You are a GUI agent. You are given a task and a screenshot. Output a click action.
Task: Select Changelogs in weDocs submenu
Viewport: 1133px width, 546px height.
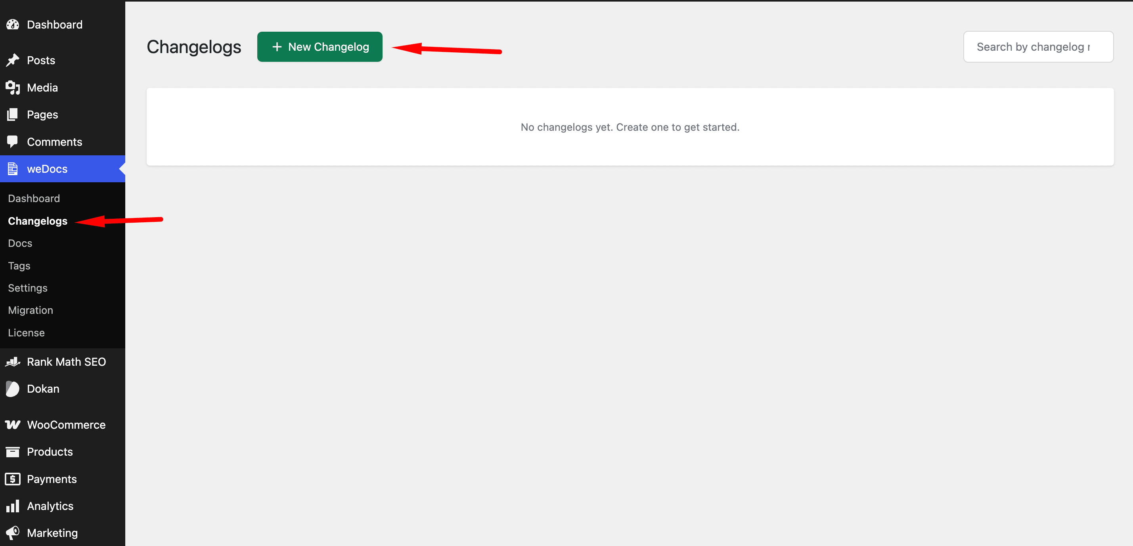(x=38, y=221)
